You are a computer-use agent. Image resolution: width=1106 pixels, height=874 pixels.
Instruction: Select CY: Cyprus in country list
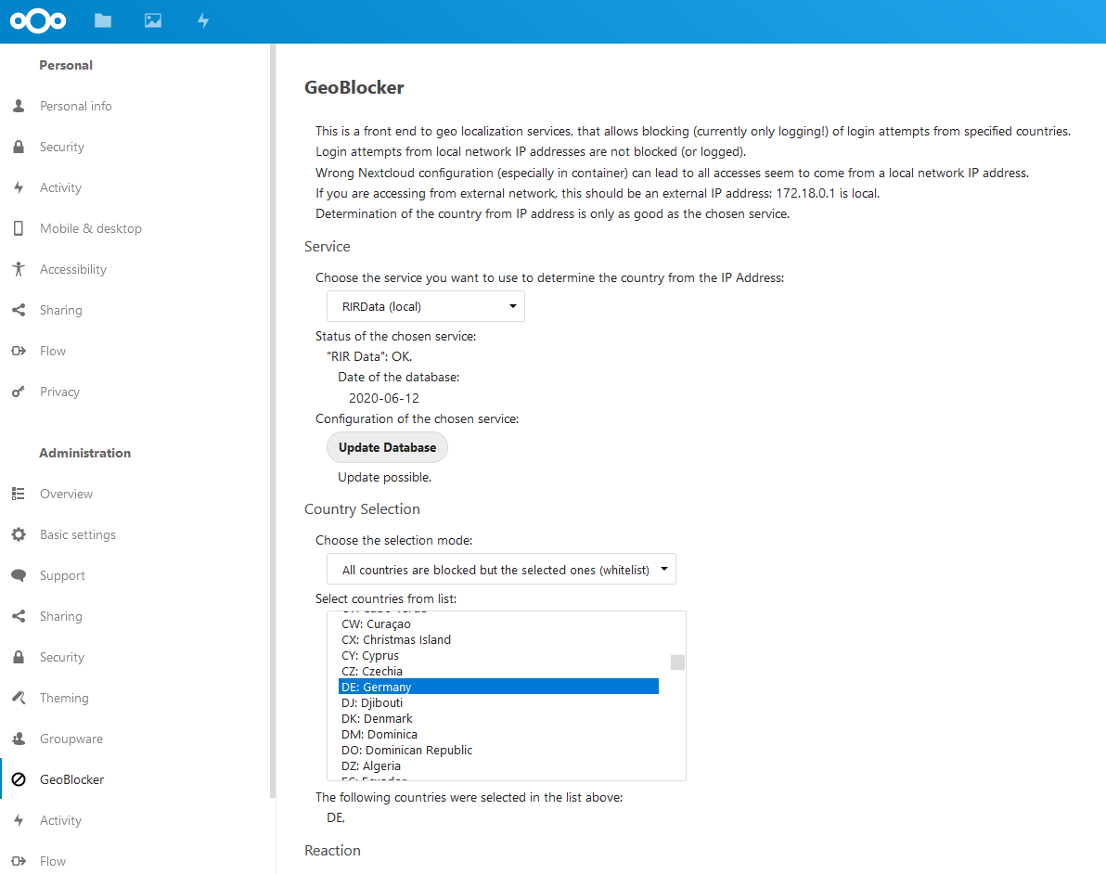point(498,656)
